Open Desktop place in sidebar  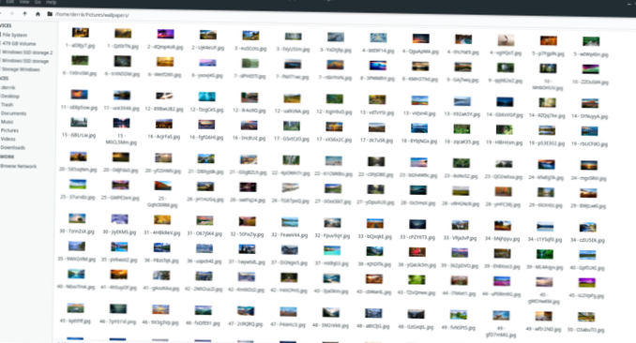point(10,97)
